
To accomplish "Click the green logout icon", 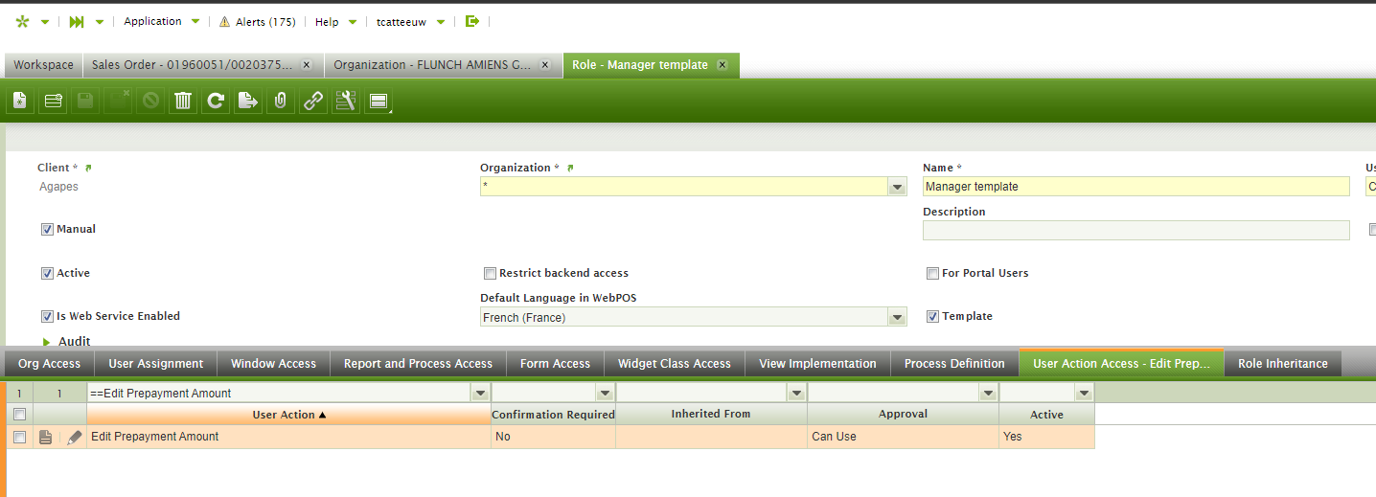I will (471, 21).
